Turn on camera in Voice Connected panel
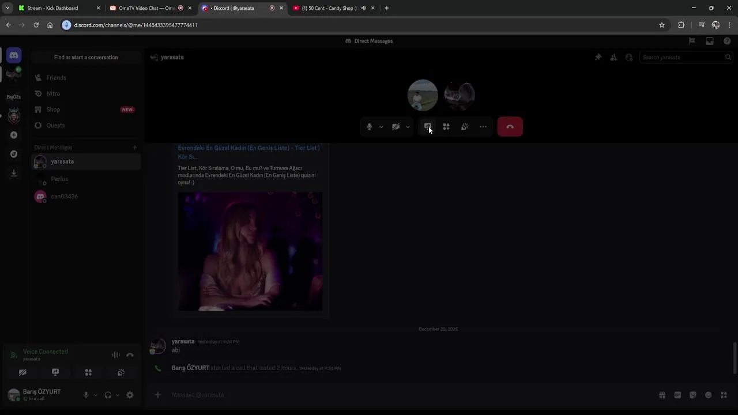 click(x=23, y=372)
